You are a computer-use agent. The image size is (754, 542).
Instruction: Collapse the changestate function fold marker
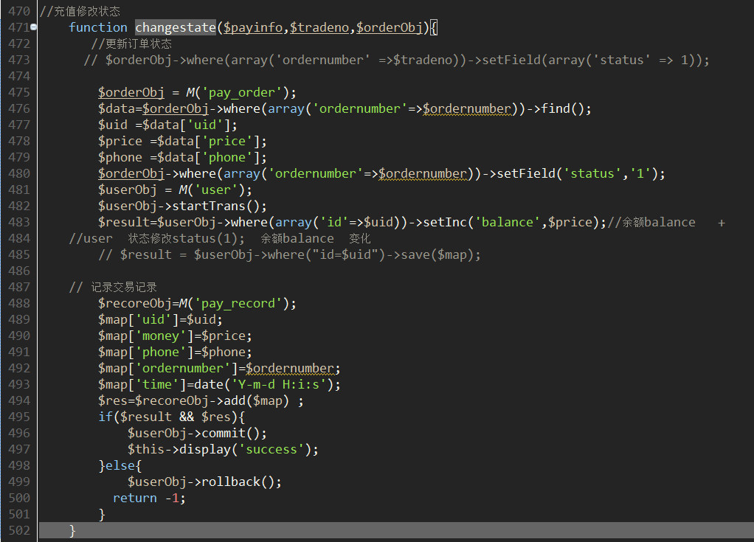[34, 27]
